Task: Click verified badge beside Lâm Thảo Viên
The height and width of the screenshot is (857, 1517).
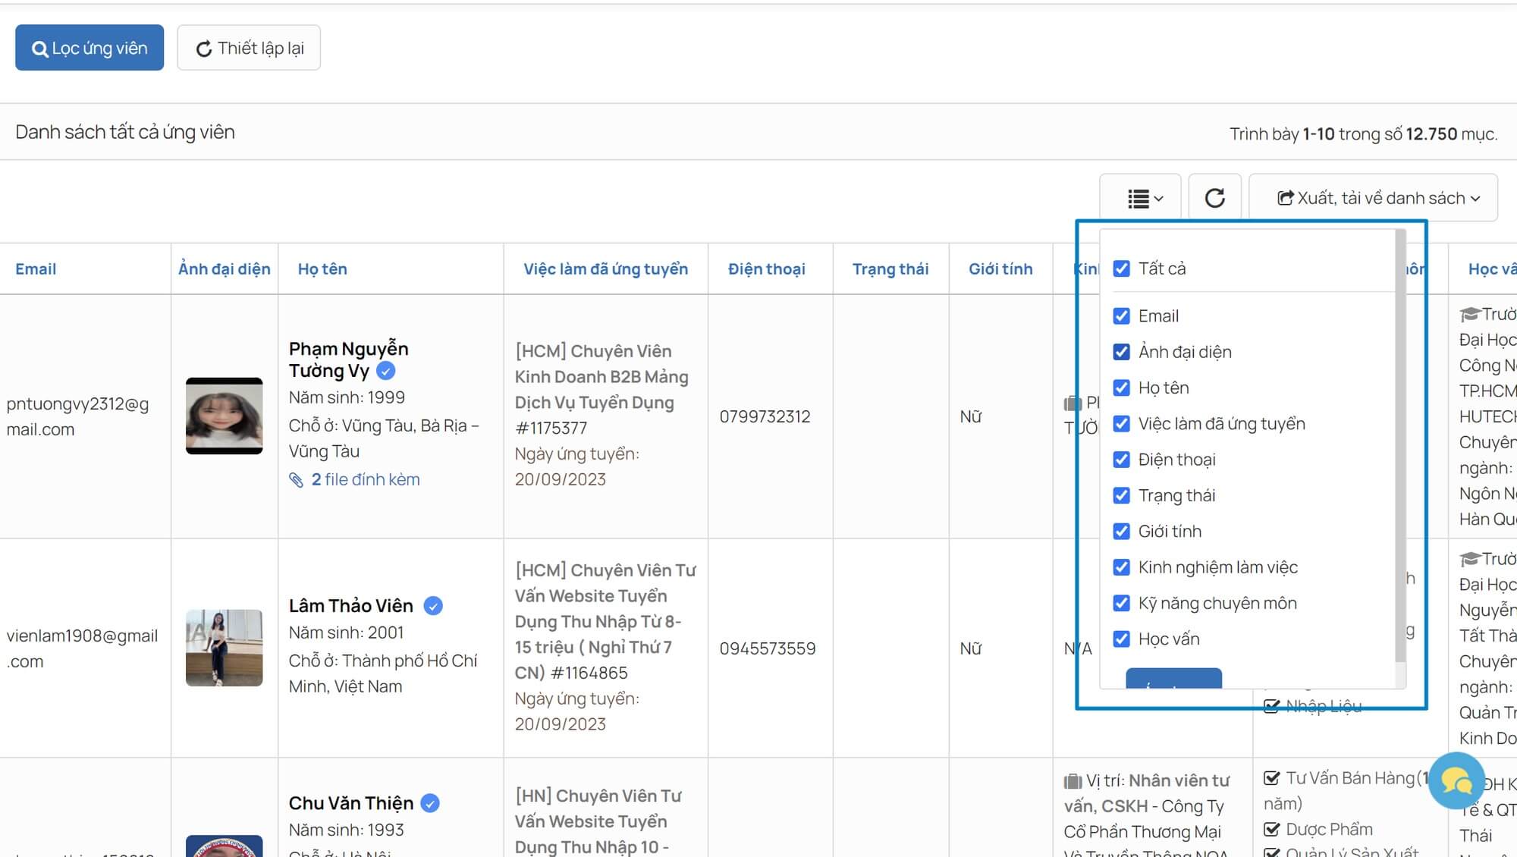Action: (x=433, y=605)
